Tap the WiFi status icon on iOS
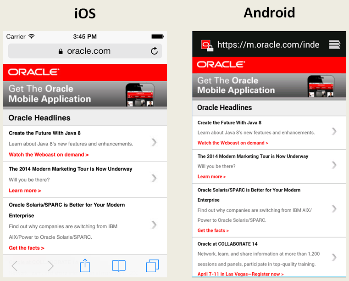Viewport: 349px width, 281px height. (32, 36)
